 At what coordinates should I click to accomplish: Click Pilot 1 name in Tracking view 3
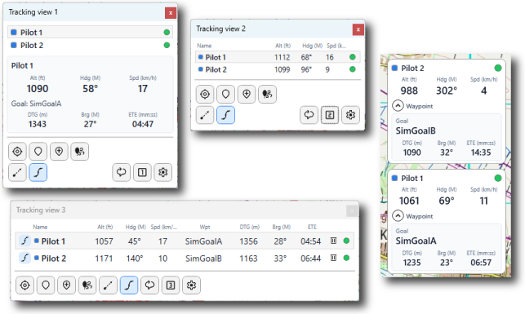click(x=53, y=241)
